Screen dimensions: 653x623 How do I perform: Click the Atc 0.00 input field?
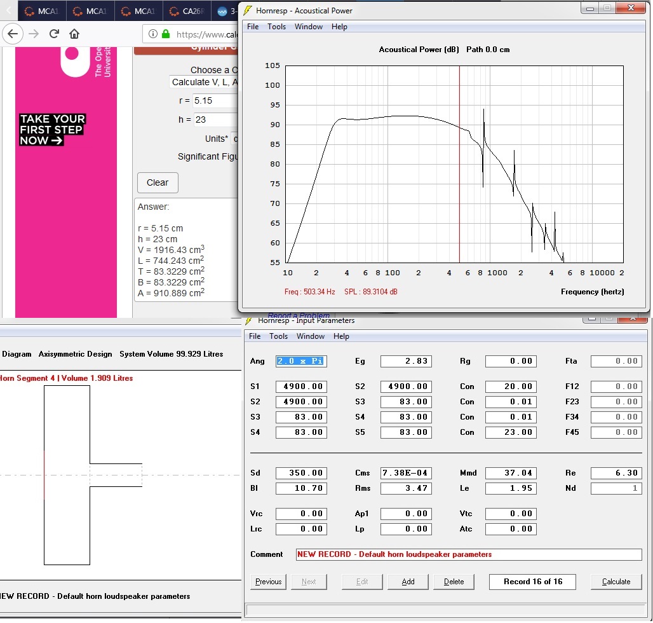(x=511, y=530)
